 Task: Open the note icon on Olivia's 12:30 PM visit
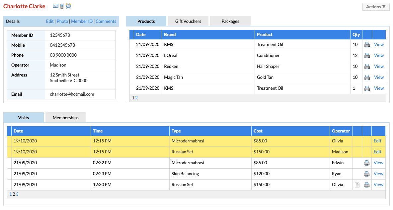coord(357,185)
